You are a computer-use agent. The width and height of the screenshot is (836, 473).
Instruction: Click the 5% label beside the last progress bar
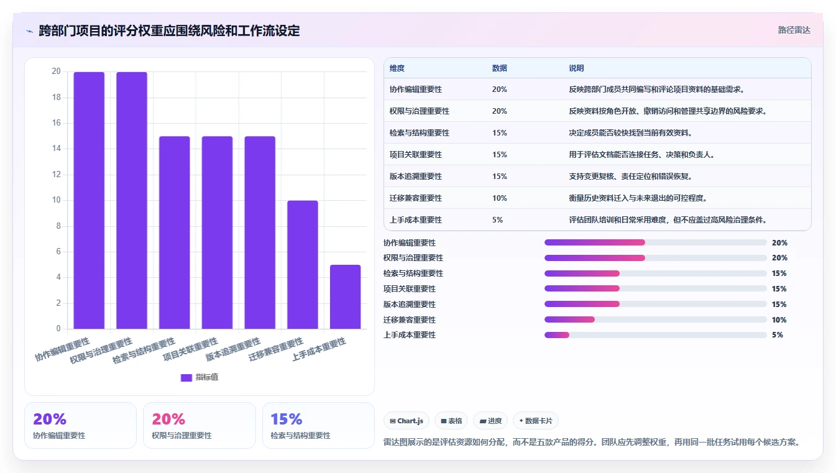point(778,335)
